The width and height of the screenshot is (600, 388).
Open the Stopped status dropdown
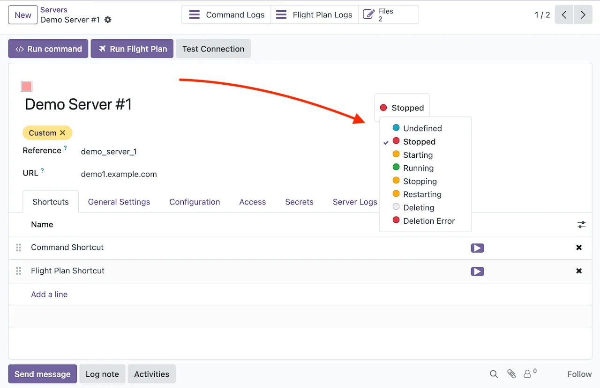pyautogui.click(x=402, y=108)
